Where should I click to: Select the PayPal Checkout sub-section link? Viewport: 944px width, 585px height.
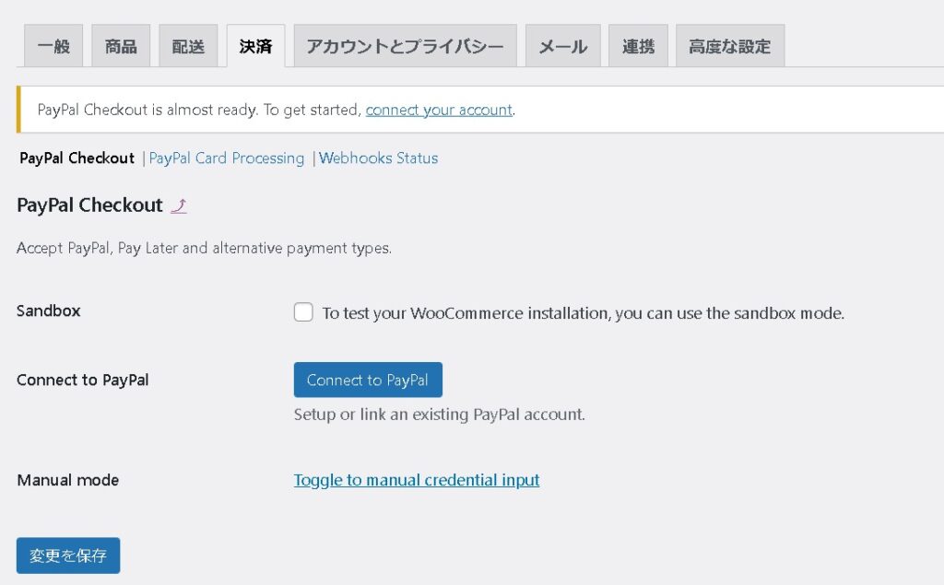coord(77,158)
